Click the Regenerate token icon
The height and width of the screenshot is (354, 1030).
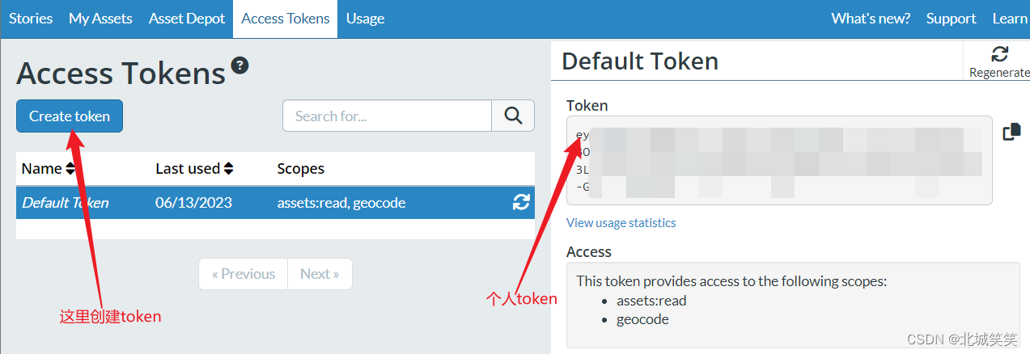tap(1000, 55)
